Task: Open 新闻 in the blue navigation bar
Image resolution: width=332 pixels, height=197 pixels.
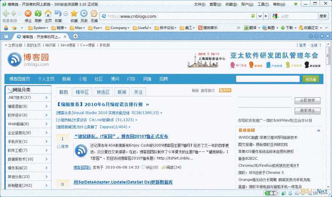Action: click(x=66, y=79)
